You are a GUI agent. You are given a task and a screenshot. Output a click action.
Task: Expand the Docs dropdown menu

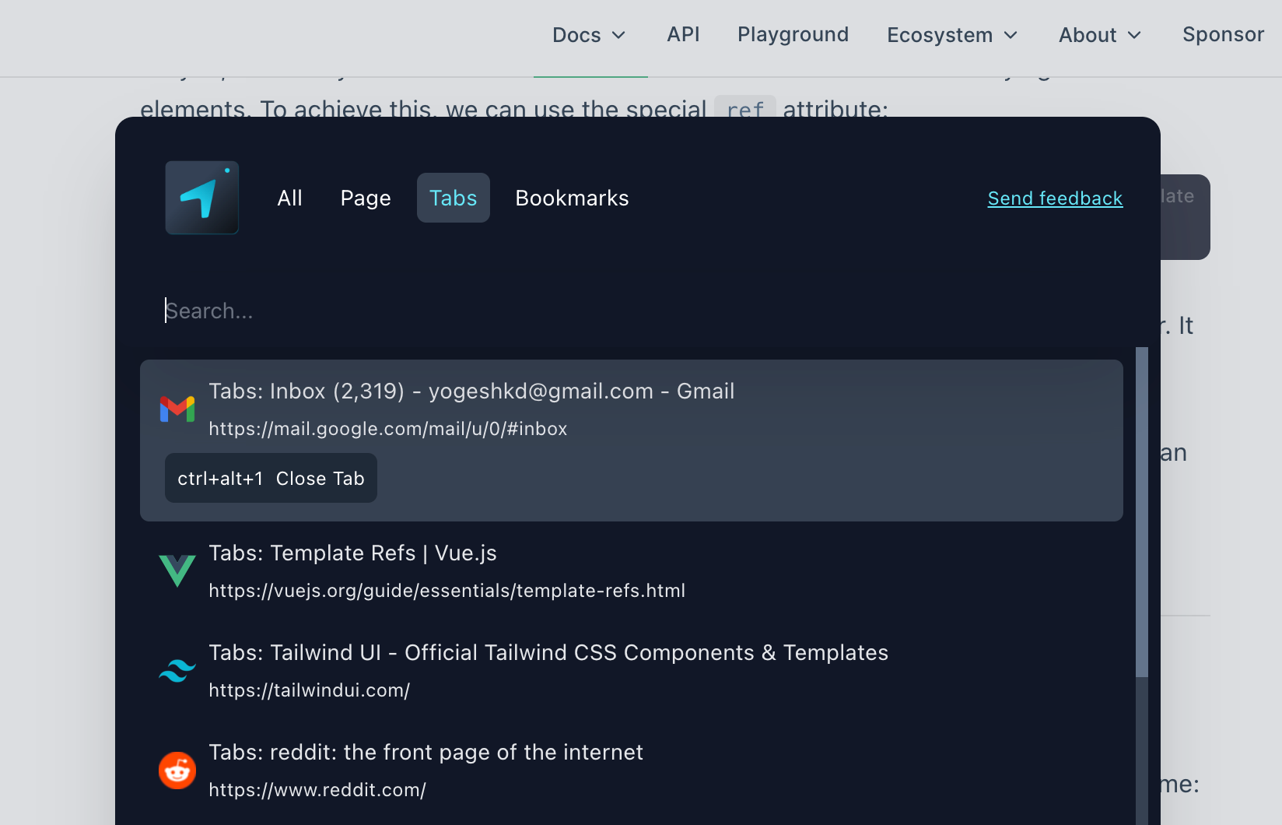pyautogui.click(x=589, y=35)
